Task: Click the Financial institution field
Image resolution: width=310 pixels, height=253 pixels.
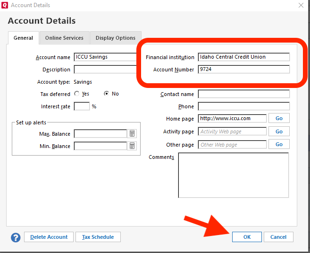Action: (244, 57)
